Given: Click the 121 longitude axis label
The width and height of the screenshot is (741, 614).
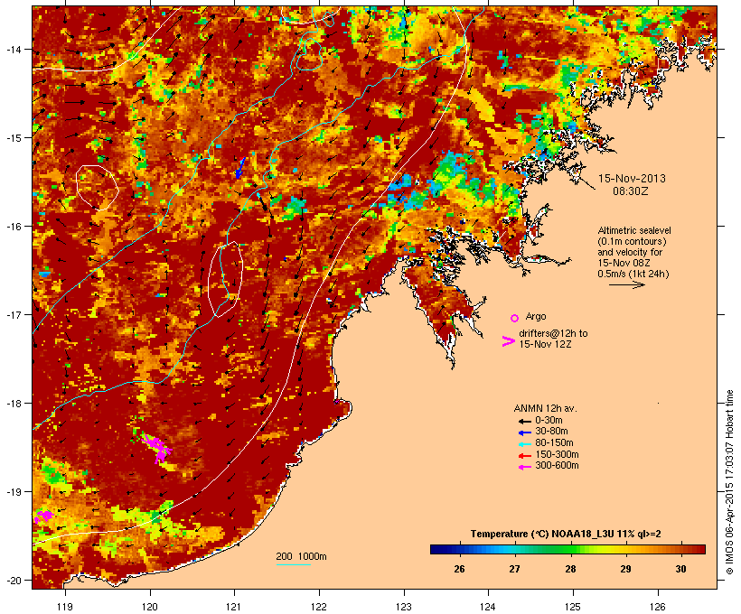Looking at the screenshot, I should [x=234, y=607].
